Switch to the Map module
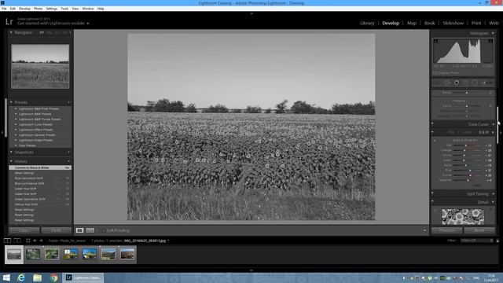The image size is (503, 283). click(412, 23)
